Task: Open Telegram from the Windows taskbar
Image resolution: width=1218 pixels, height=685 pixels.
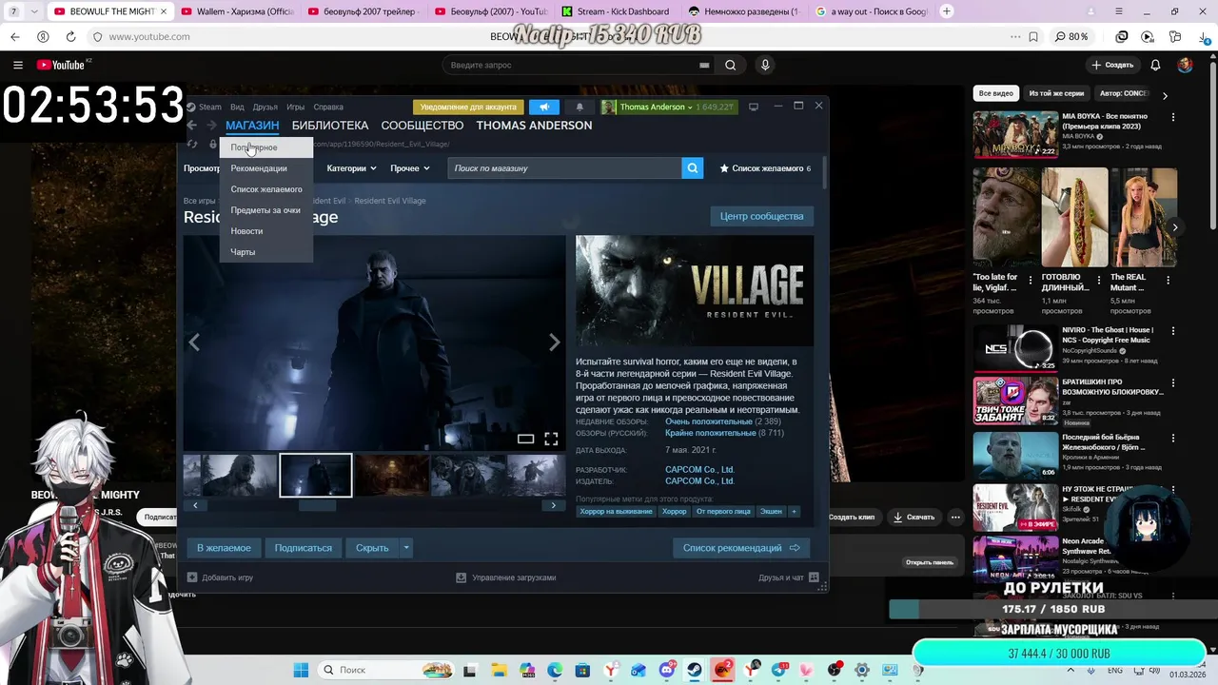Action: [x=779, y=670]
